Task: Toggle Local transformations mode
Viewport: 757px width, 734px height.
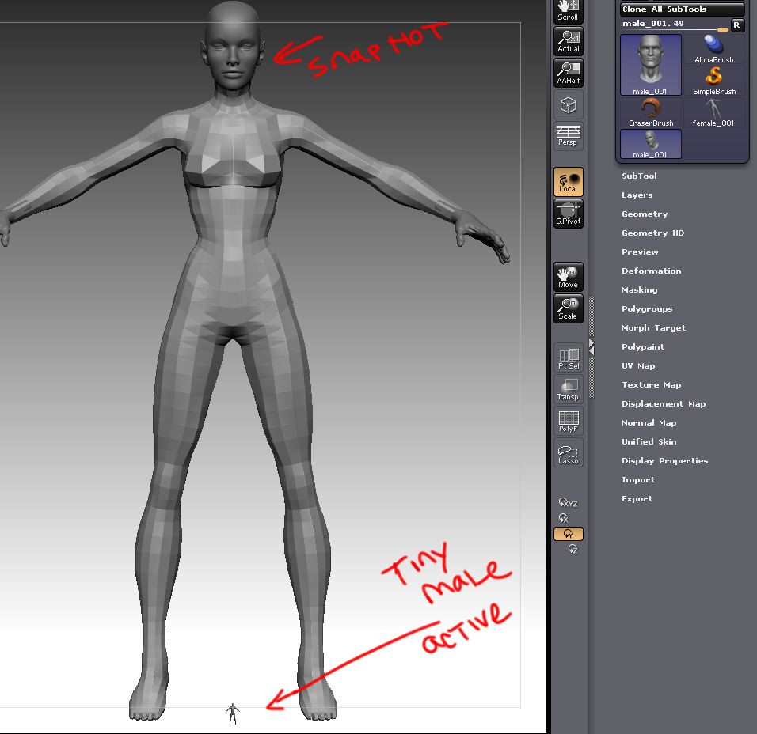Action: click(x=569, y=182)
